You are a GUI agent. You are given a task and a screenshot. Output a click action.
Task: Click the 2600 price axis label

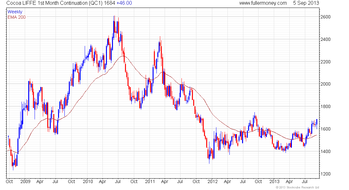tap(326, 17)
